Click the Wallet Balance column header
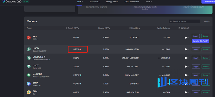The height and width of the screenshot is (97, 215). pos(164,28)
